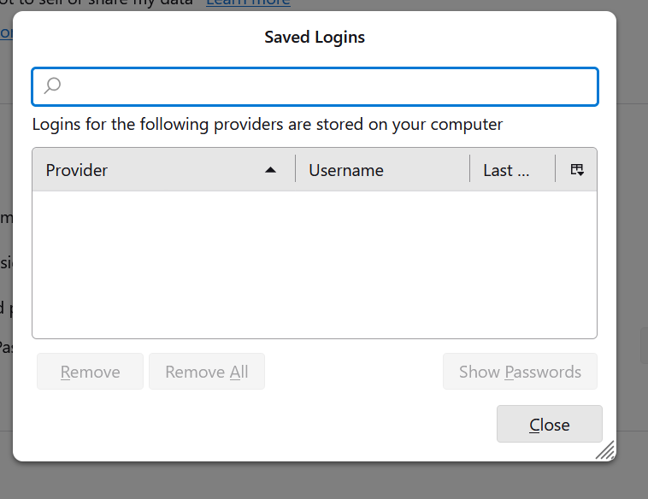Click the ascending sort arrow beside Provider
This screenshot has height=499, width=648.
[x=271, y=170]
